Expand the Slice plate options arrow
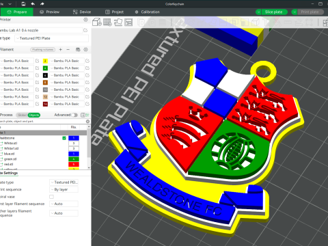This screenshot has width=328, height=246. coord(258,12)
